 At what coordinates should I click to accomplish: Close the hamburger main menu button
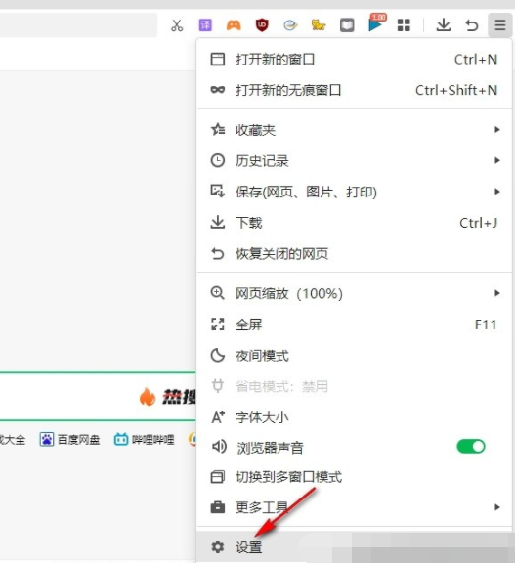point(500,25)
